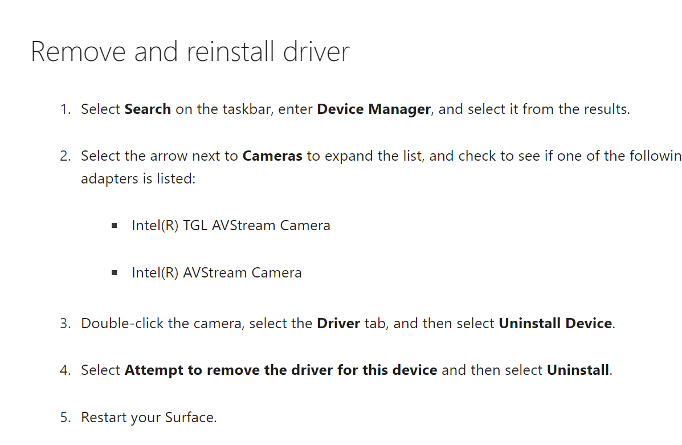The height and width of the screenshot is (445, 682).
Task: Click the bold word 'Cameras' in step 2
Action: pos(272,156)
